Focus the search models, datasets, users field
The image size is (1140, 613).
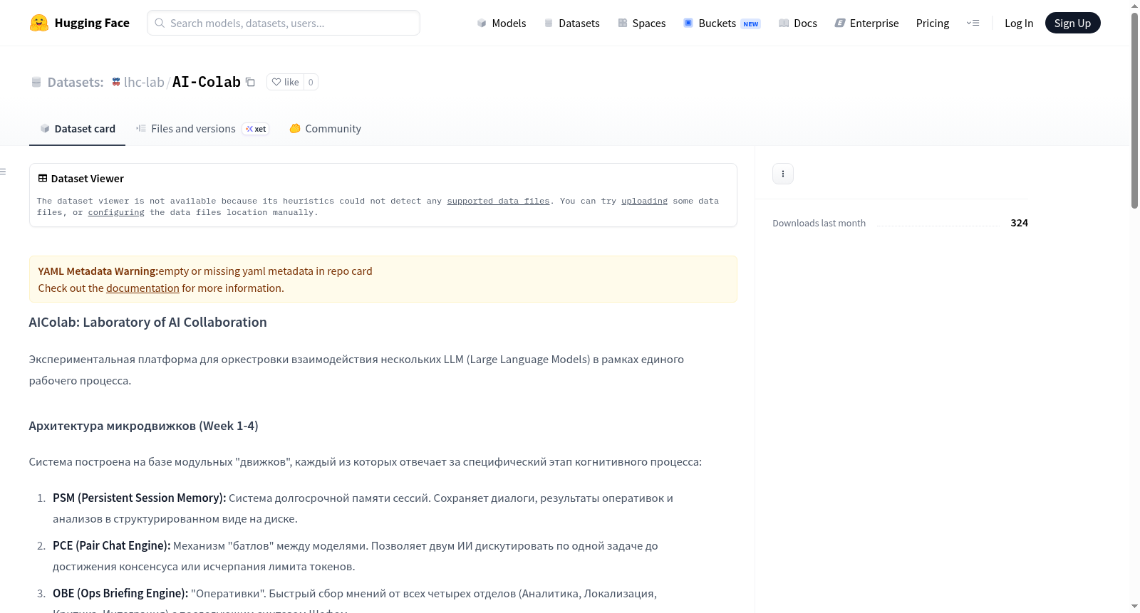tap(284, 23)
